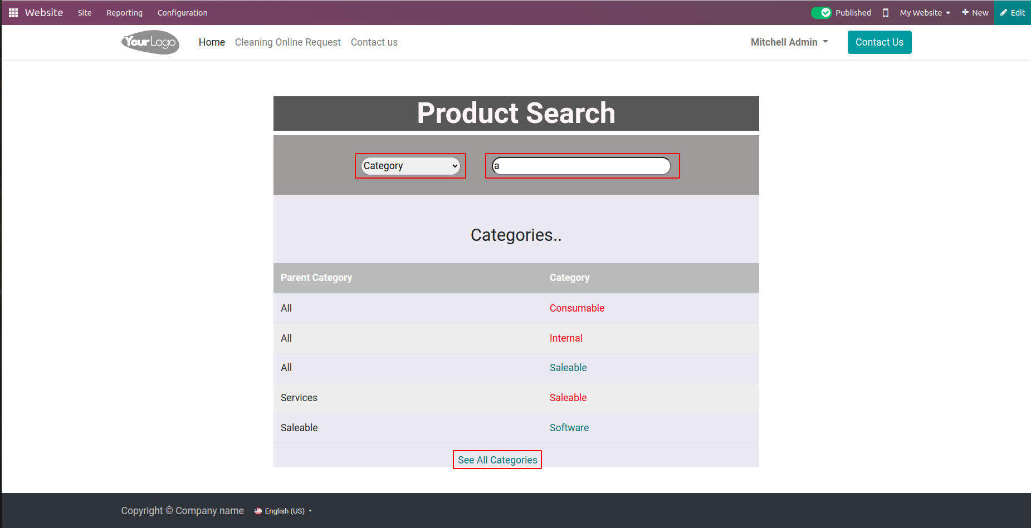Click the teal Contact Us button
Image resolution: width=1031 pixels, height=528 pixels.
[879, 42]
